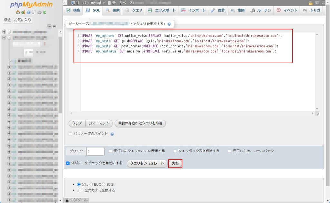Click the link chain icon in sidebar
This screenshot has width=330, height=203.
pos(54,26)
